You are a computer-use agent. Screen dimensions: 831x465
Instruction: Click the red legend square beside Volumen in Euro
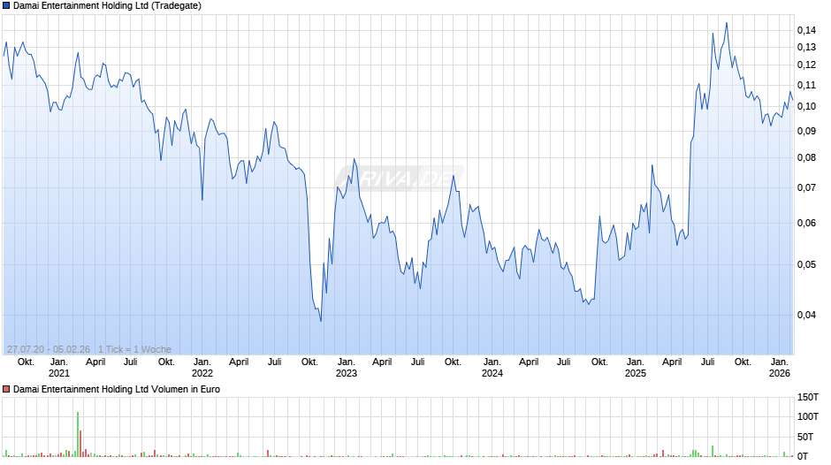coord(6,389)
